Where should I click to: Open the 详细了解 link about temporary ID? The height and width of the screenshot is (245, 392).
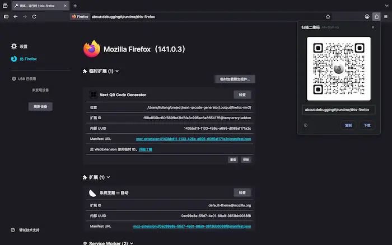pos(146,149)
